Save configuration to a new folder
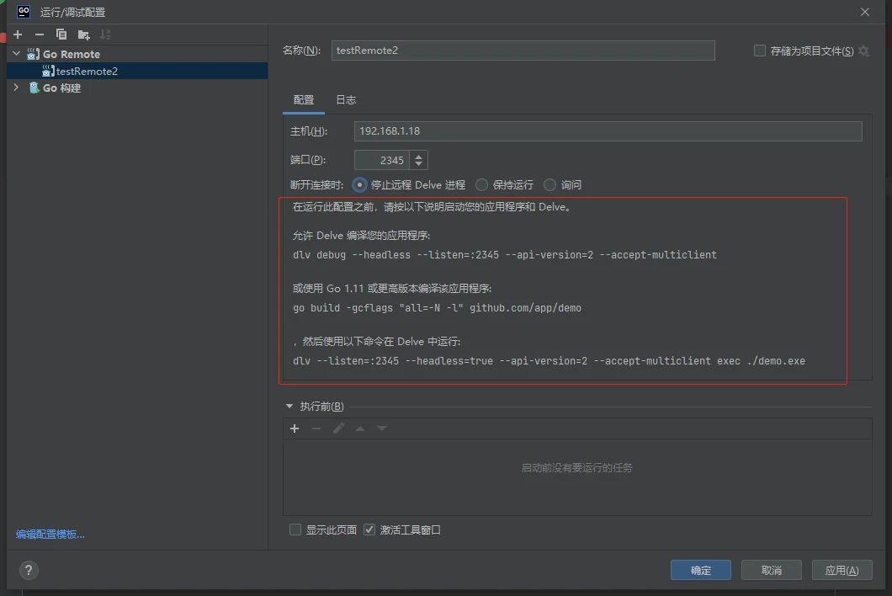Viewport: 892px width, 596px height. (x=83, y=35)
